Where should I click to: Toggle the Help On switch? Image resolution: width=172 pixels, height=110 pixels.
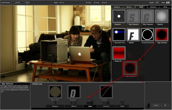tap(168, 2)
